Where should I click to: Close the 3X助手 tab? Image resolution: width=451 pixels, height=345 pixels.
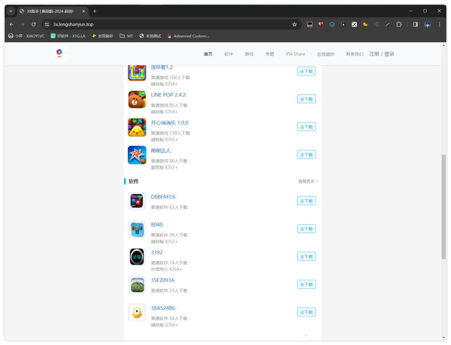click(x=84, y=11)
